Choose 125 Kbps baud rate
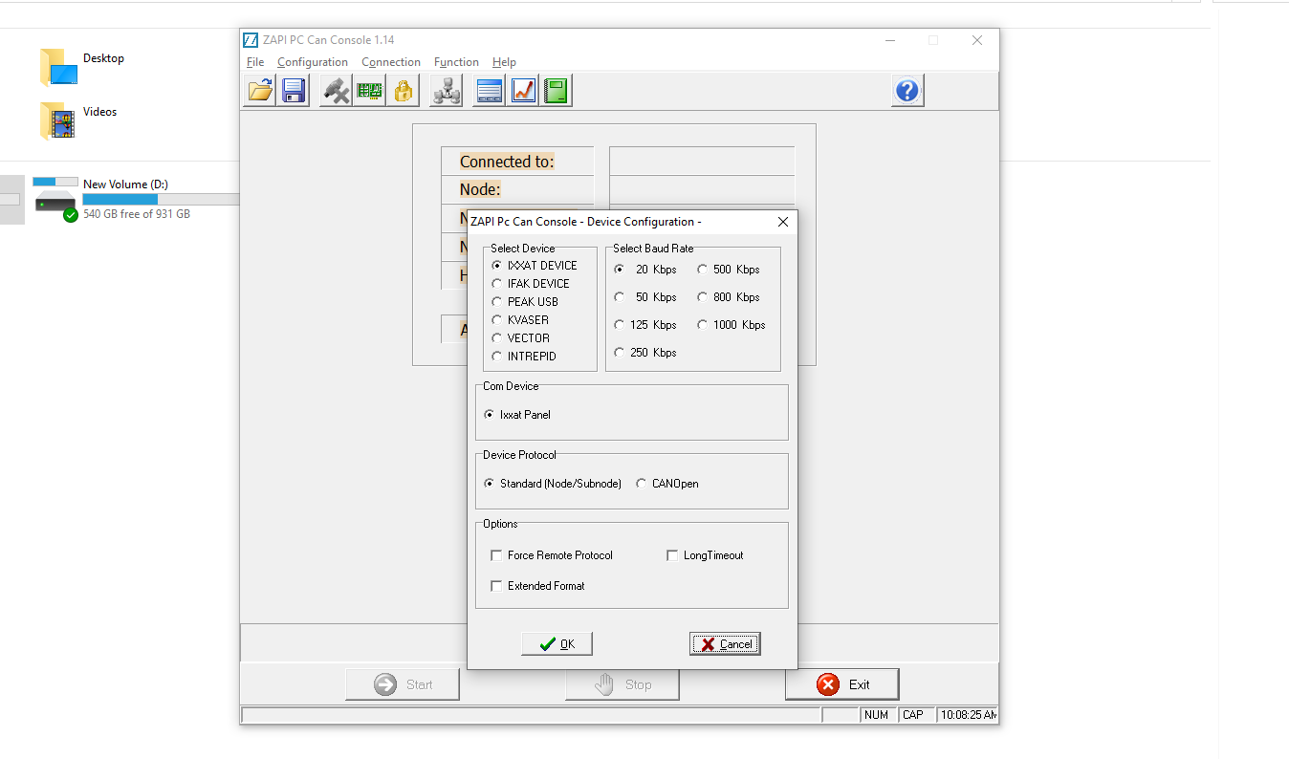 click(645, 325)
